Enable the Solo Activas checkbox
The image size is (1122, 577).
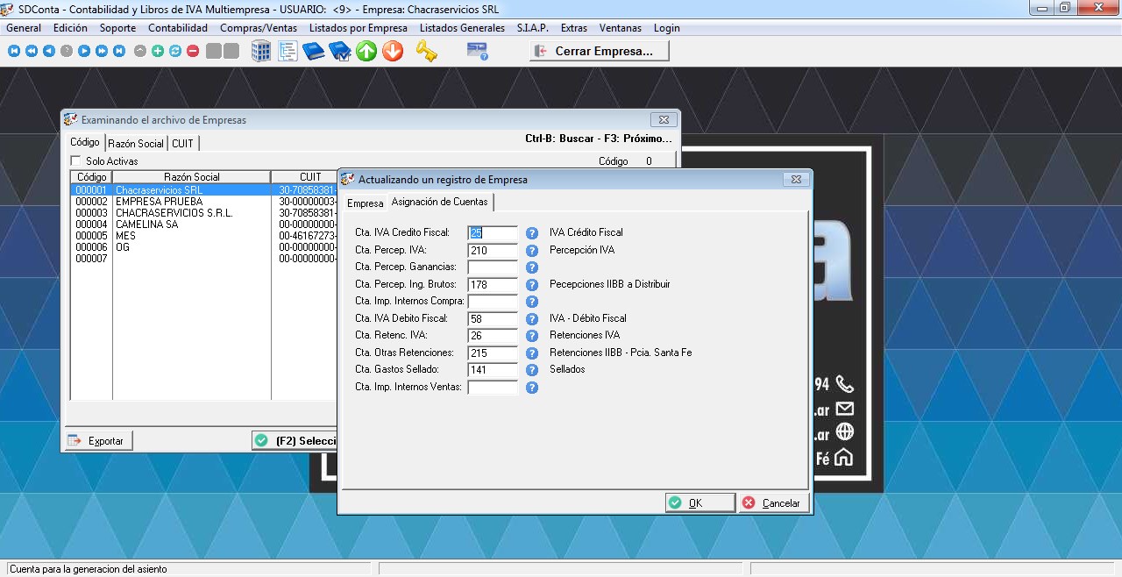click(75, 161)
